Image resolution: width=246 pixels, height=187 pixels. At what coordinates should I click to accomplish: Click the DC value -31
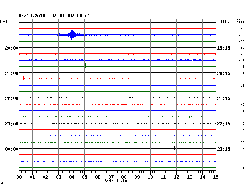click(x=241, y=48)
